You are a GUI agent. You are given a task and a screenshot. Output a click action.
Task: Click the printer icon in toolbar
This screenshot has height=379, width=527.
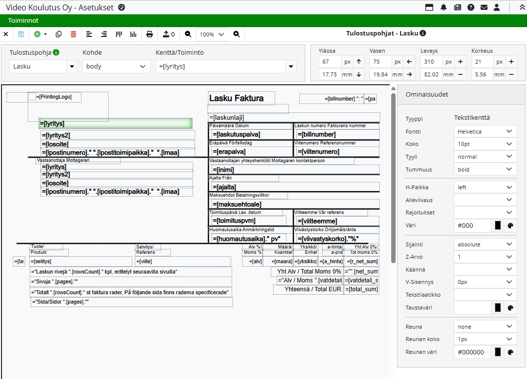click(150, 34)
